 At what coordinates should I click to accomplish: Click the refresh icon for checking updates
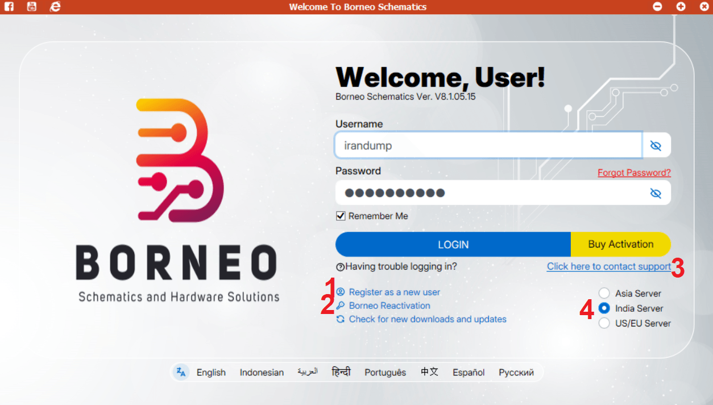(341, 319)
